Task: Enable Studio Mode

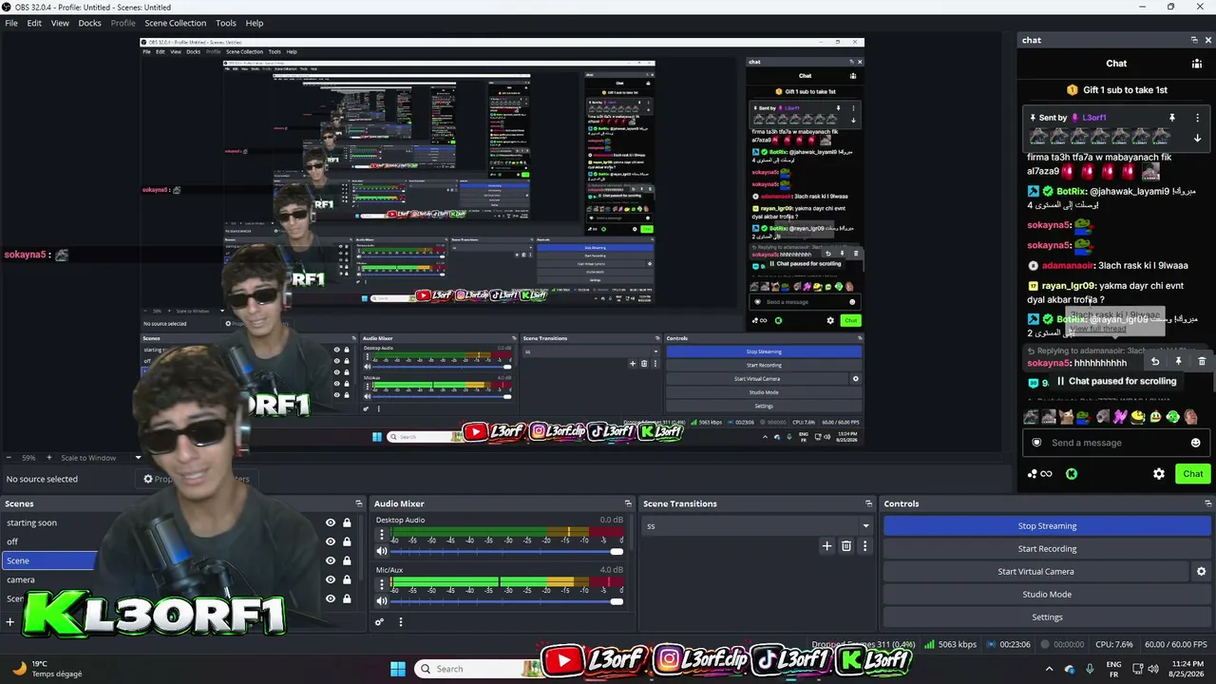Action: point(1047,594)
